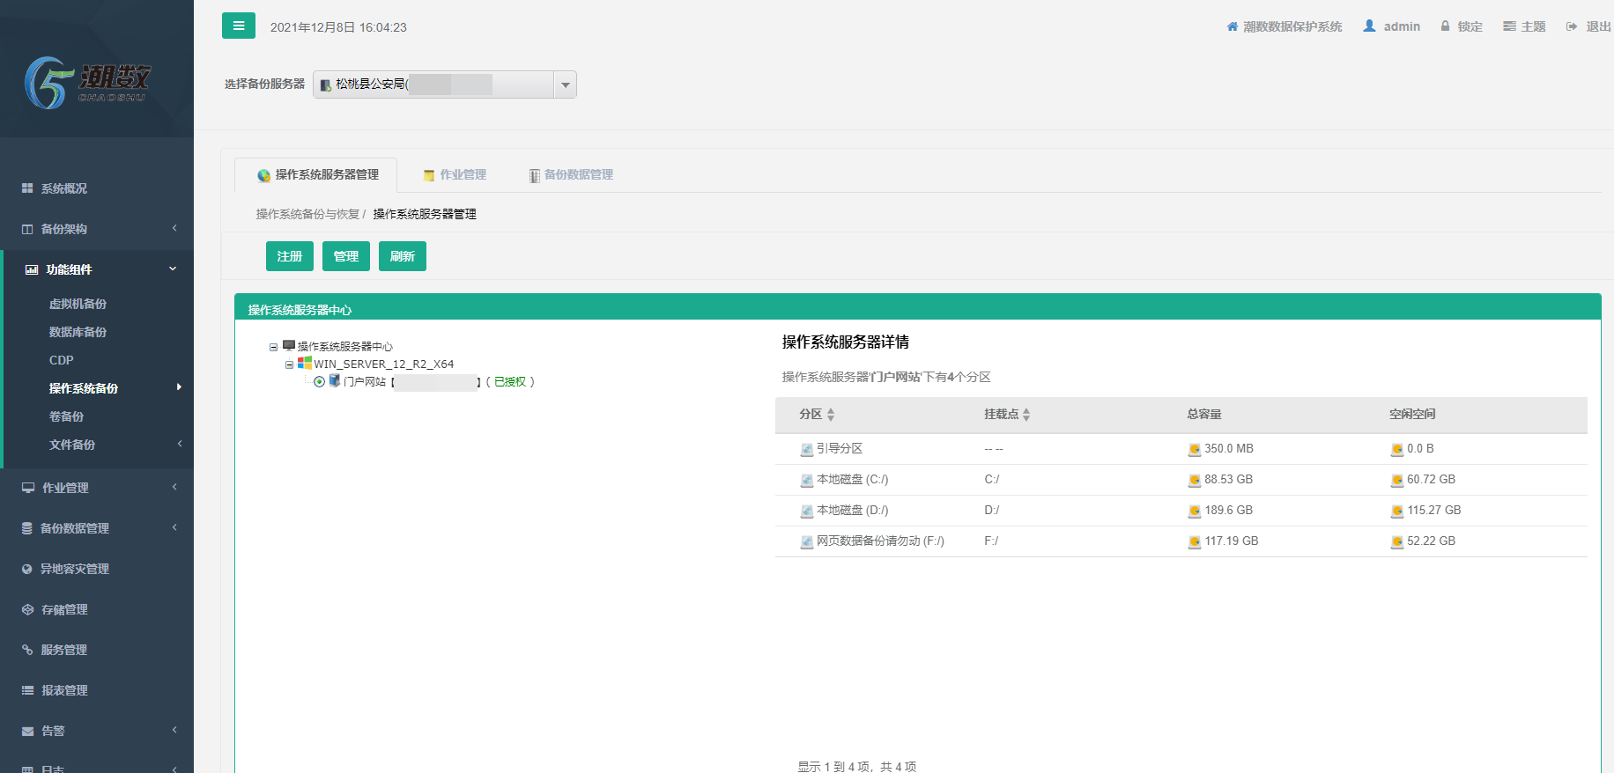Click the 本地磁盘 (C:/) partition icon

click(x=806, y=480)
